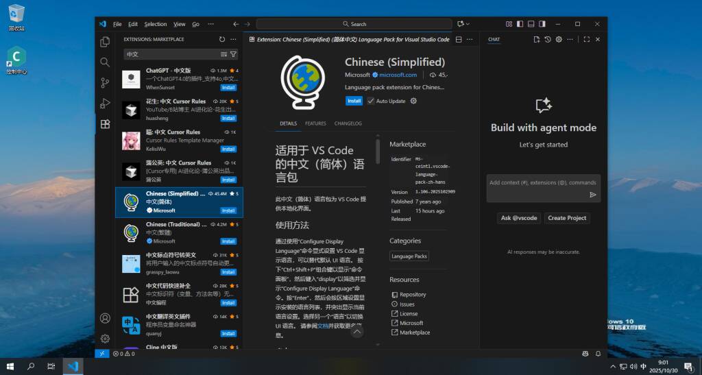Split the editor to the right

(x=459, y=40)
